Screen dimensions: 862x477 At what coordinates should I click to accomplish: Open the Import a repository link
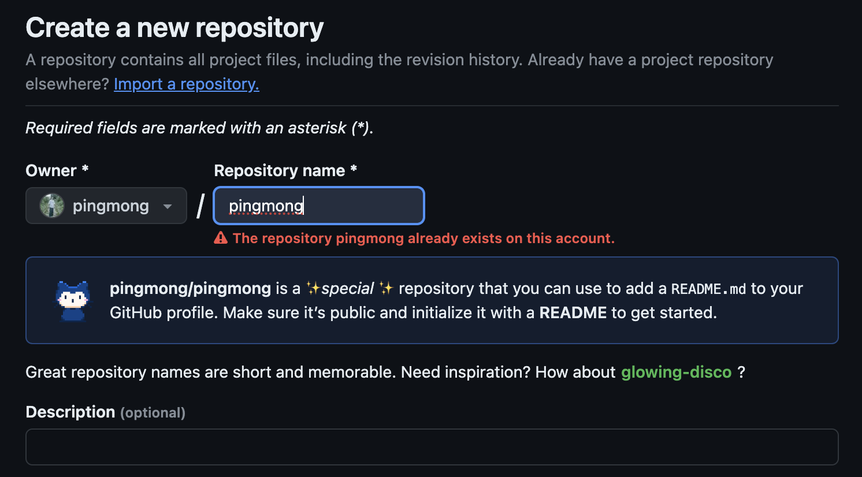(x=186, y=84)
